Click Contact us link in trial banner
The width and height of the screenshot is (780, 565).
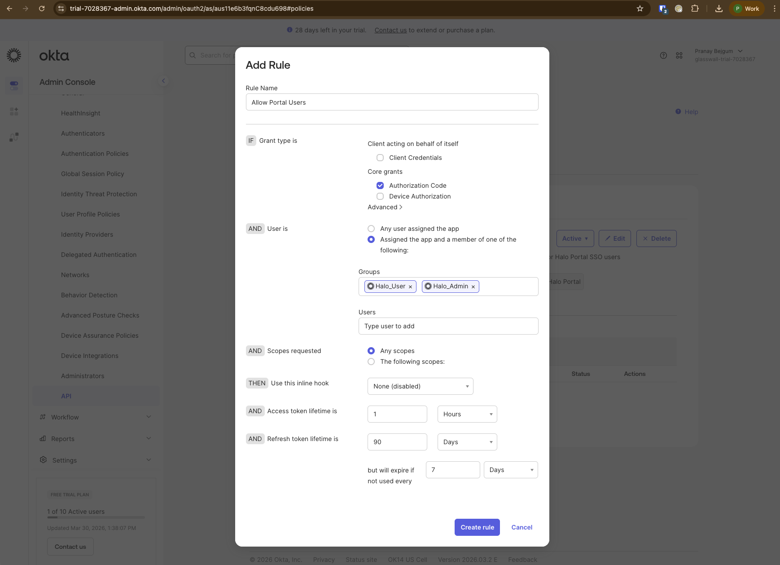pos(390,30)
